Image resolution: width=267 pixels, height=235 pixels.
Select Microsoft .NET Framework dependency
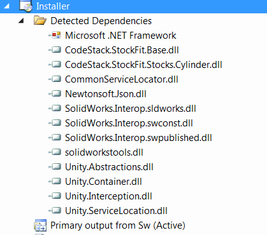[x=120, y=36]
